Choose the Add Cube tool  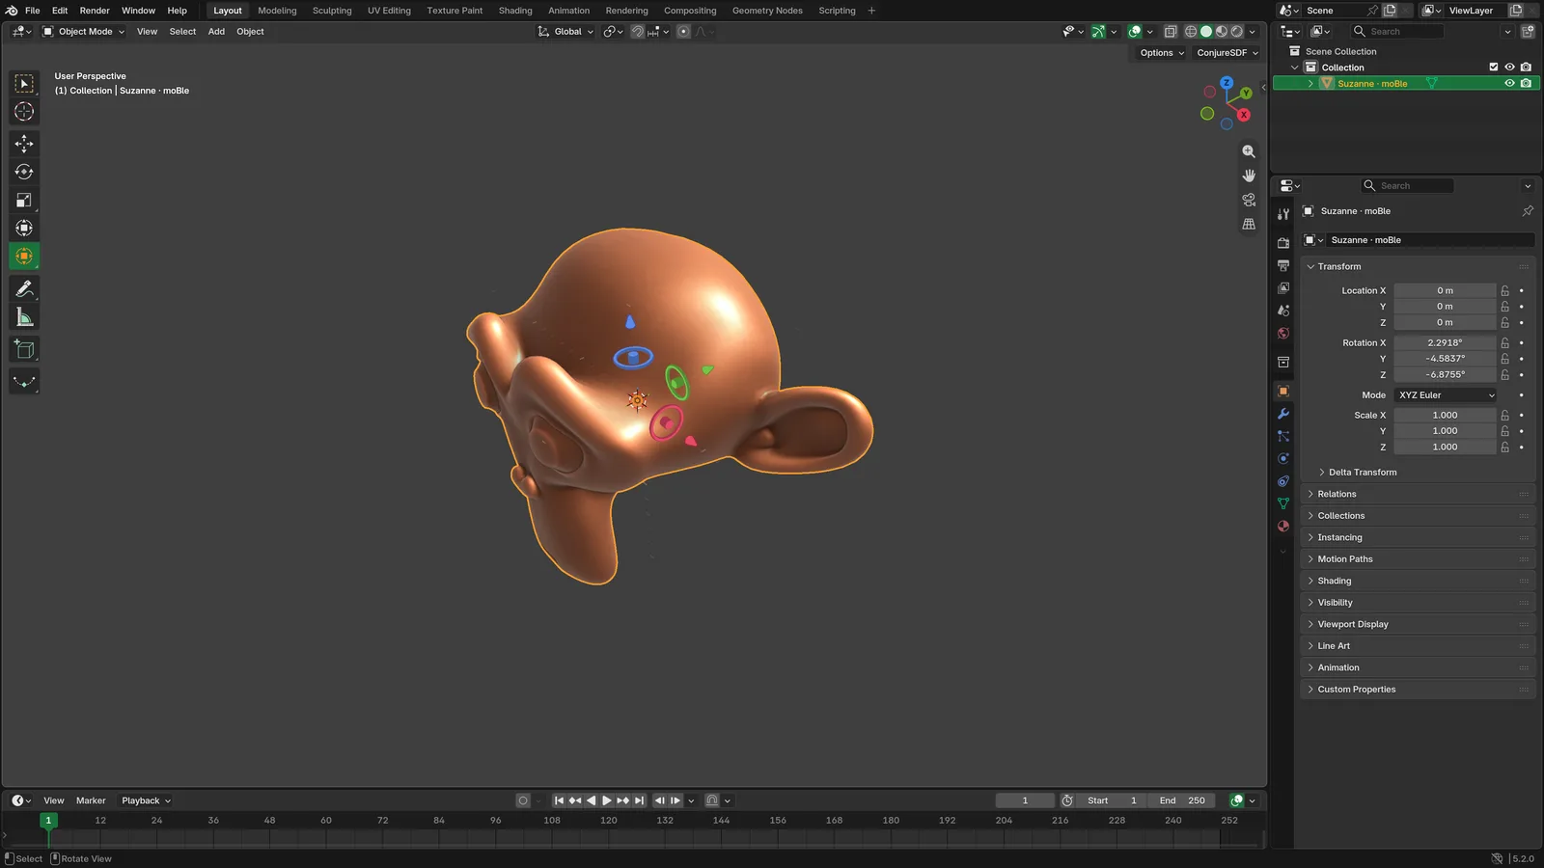coord(24,349)
